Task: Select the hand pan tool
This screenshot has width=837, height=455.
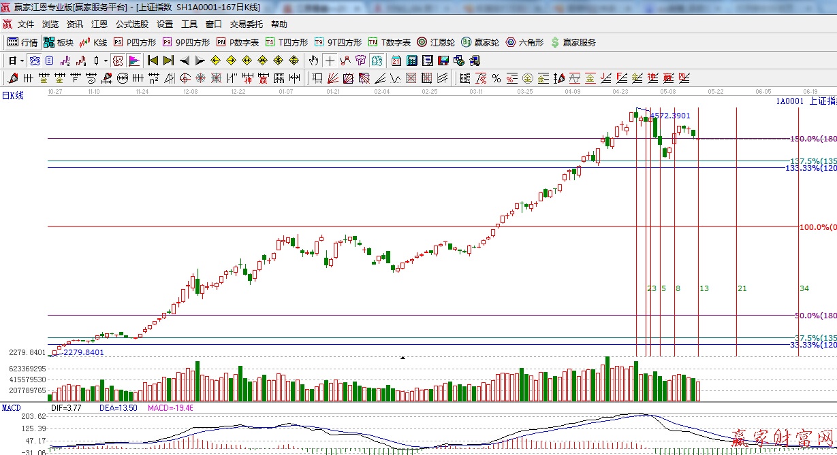Action: [313, 61]
